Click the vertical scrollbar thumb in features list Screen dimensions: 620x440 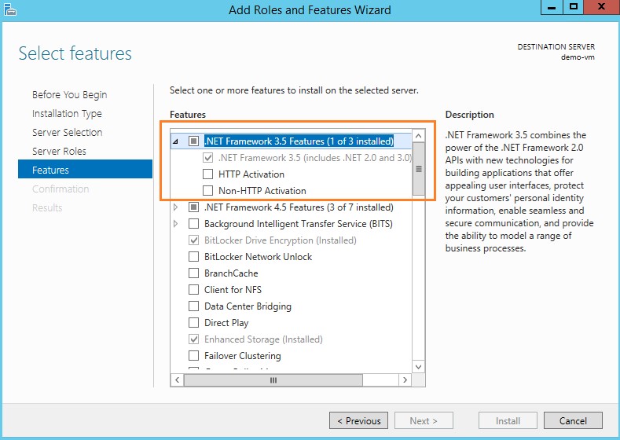coord(419,169)
